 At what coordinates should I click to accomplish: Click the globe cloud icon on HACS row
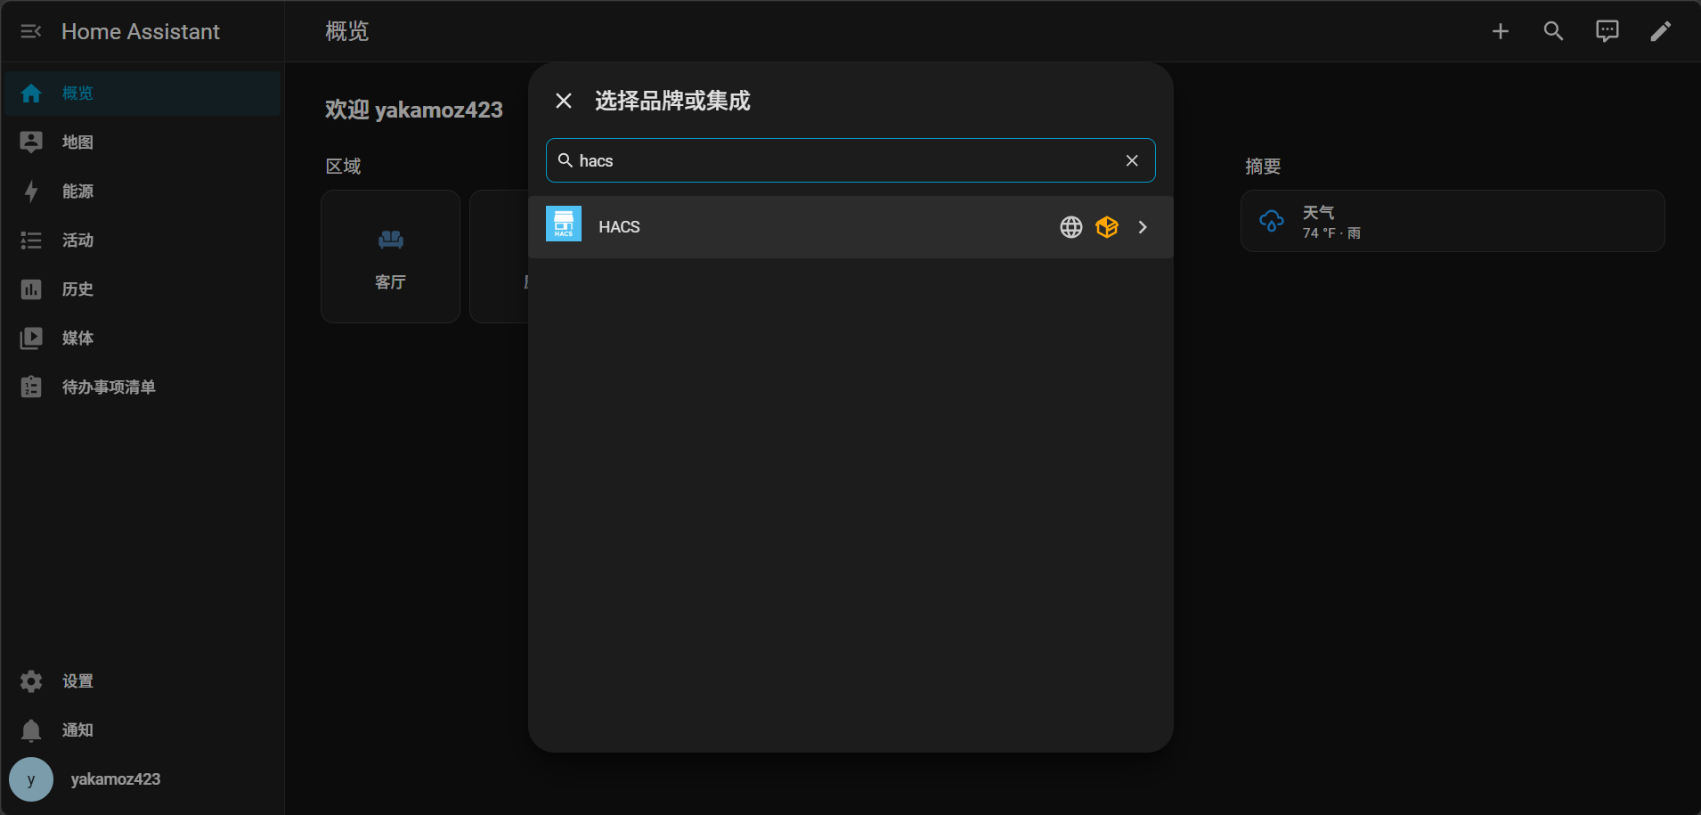pos(1071,227)
